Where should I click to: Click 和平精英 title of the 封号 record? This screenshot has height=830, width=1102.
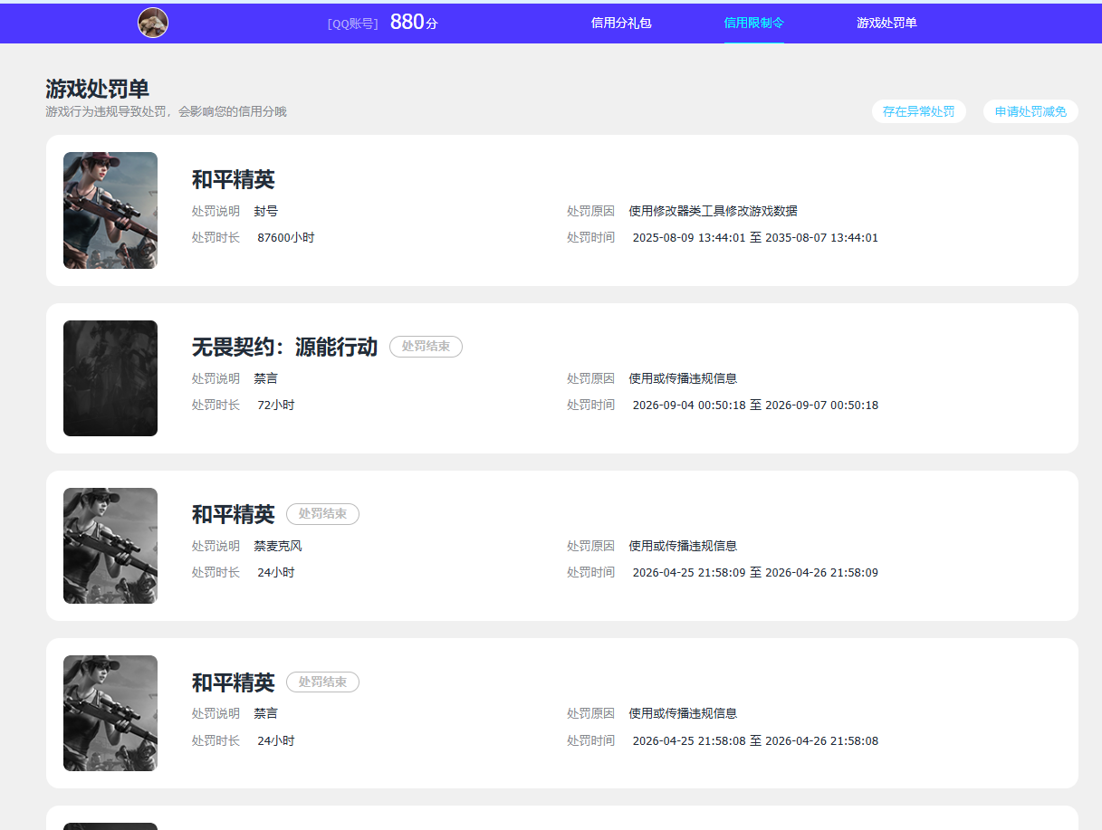[233, 179]
